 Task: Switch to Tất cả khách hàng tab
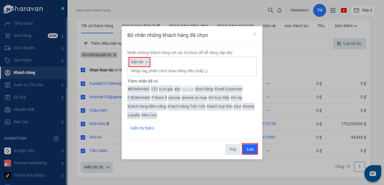click(x=97, y=26)
